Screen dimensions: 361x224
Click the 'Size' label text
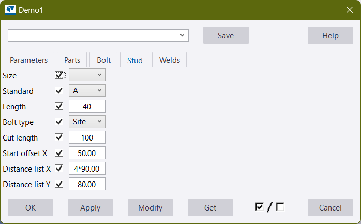[9, 76]
